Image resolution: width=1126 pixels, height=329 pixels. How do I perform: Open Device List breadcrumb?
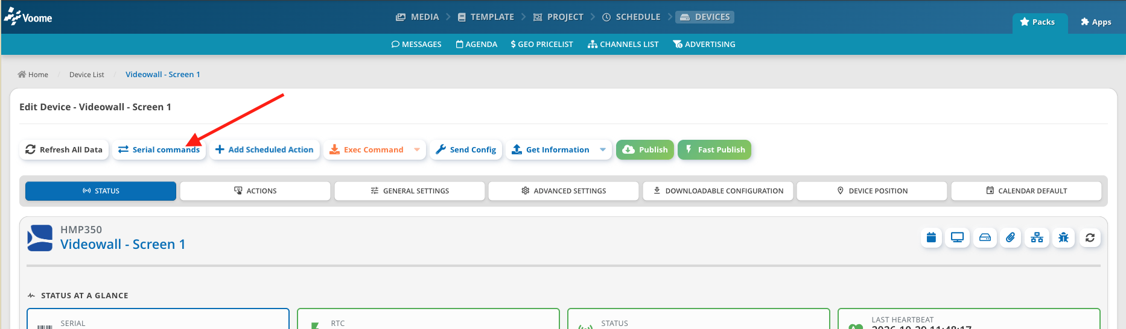tap(86, 75)
